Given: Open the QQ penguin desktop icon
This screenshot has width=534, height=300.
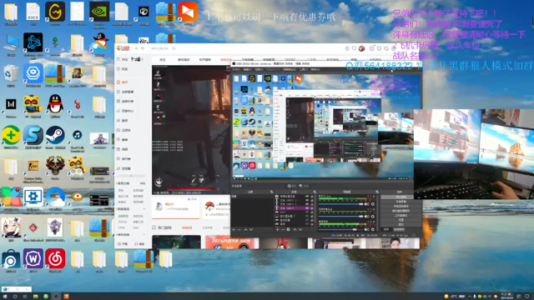Looking at the screenshot, I should (x=55, y=104).
